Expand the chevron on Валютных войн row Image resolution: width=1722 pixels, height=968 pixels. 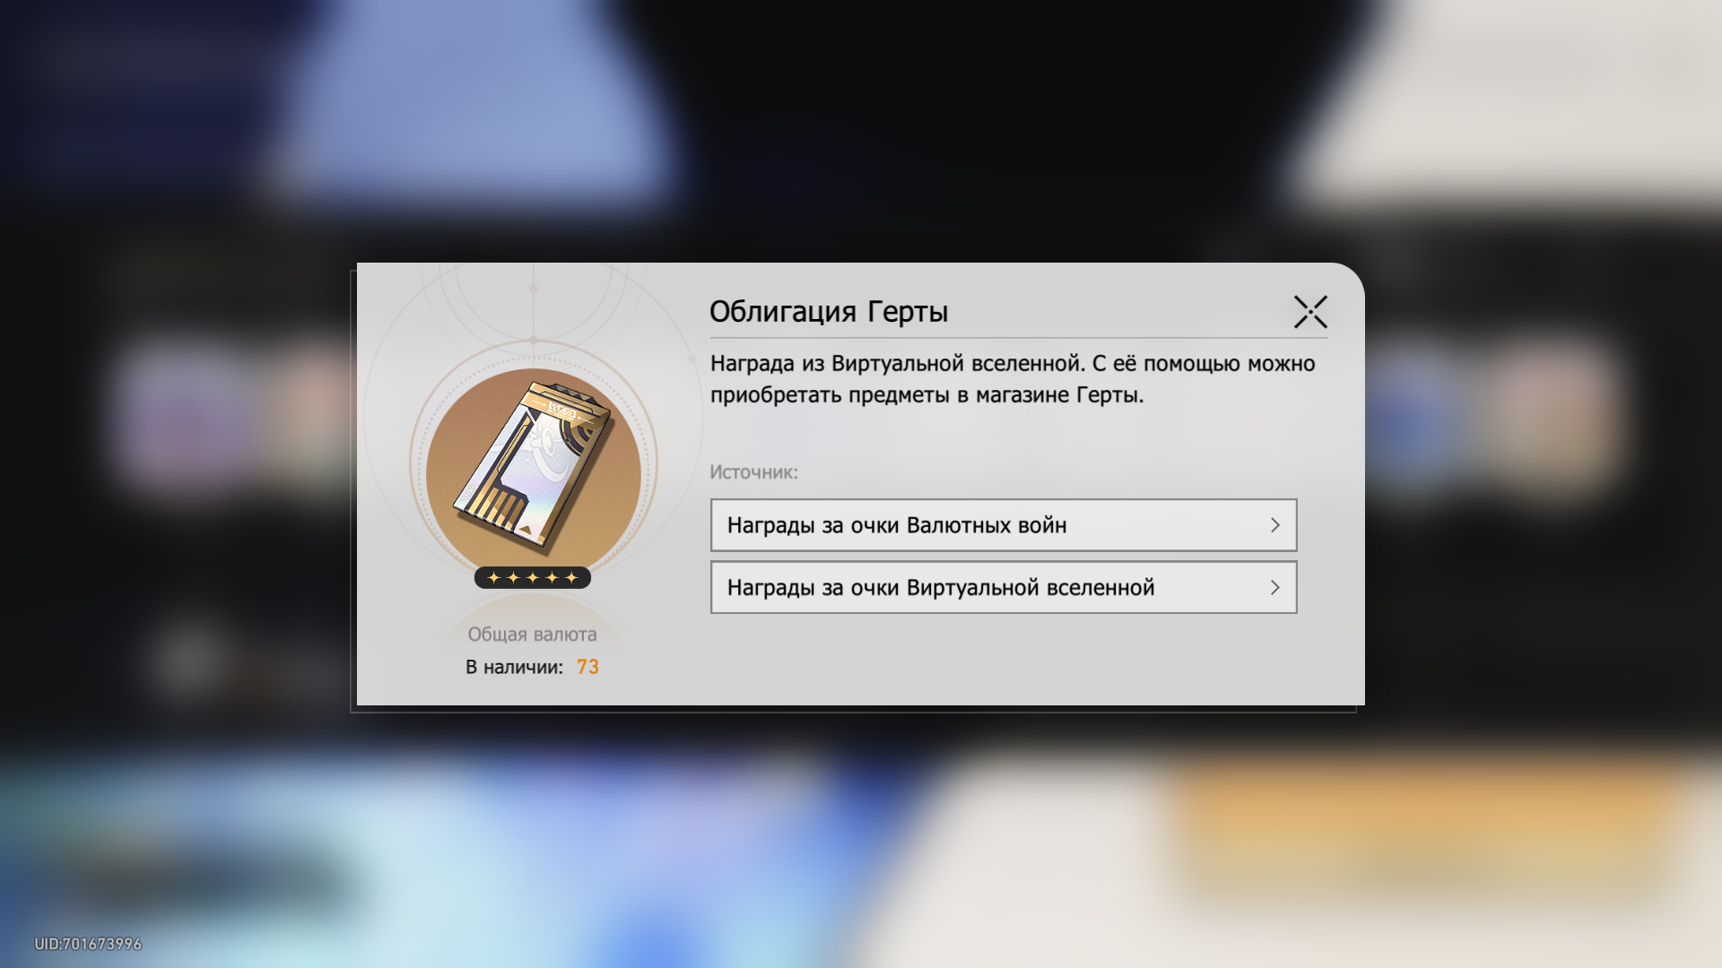coord(1274,525)
